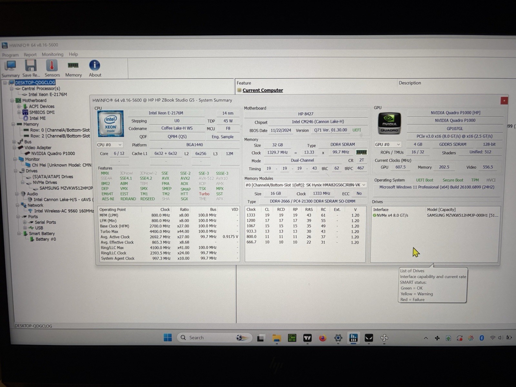Open File Explorer from the taskbar
Screen dimensions: 516x387
tap(277, 338)
